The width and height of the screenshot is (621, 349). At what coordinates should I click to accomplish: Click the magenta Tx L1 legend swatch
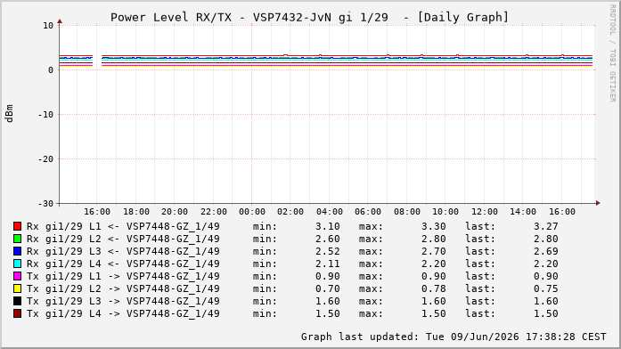[x=18, y=276]
